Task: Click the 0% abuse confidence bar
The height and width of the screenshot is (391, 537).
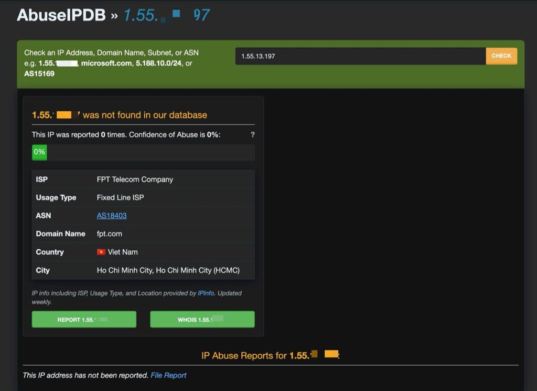Action: click(x=143, y=152)
